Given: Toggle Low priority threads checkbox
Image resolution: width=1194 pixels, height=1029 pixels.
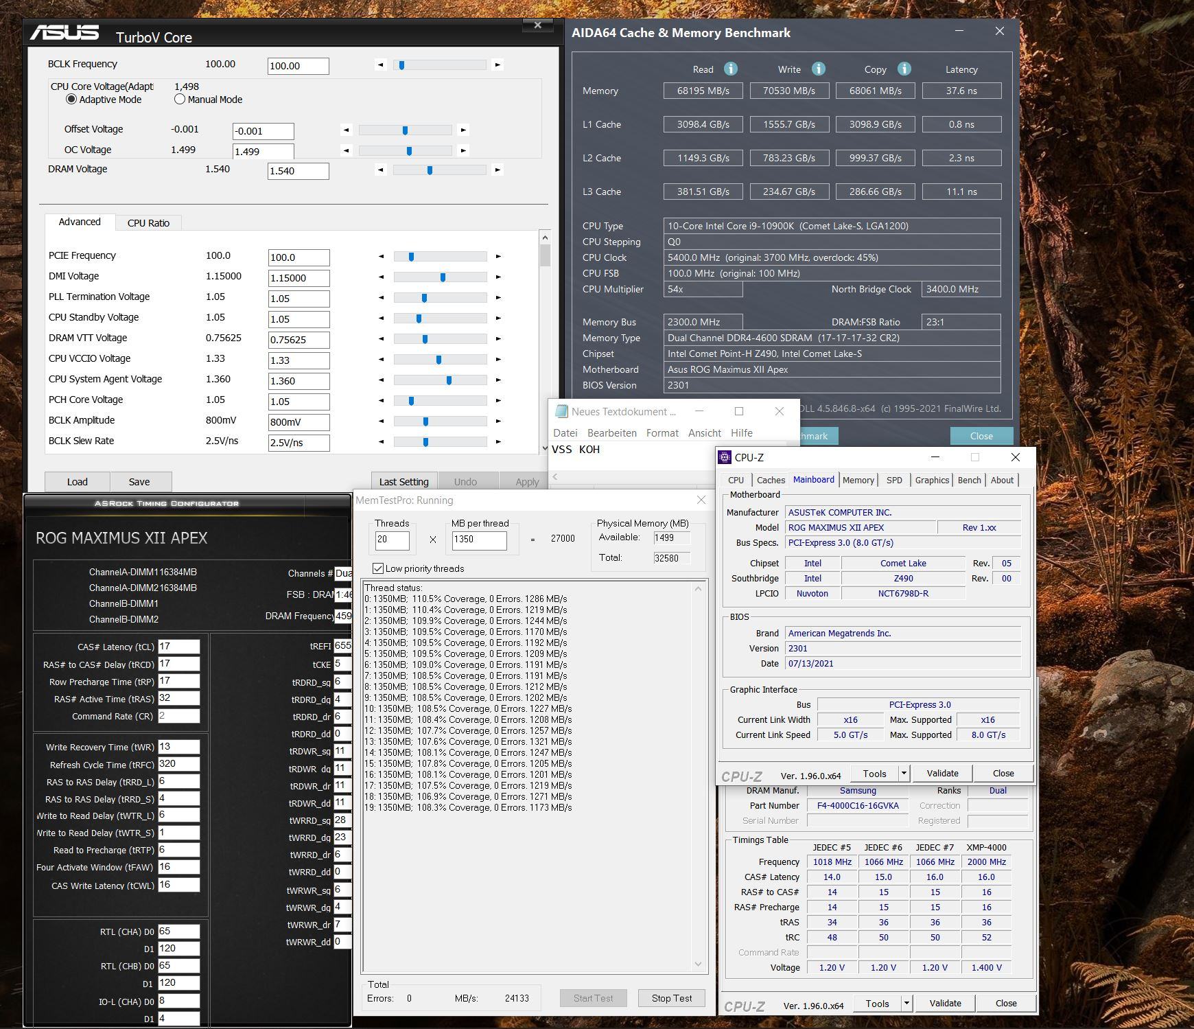Looking at the screenshot, I should click(x=377, y=568).
